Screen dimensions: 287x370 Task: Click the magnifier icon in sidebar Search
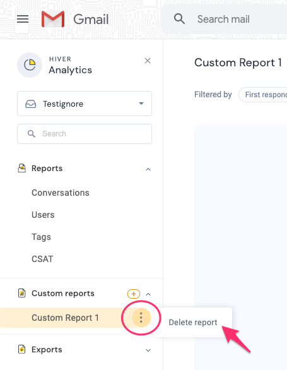point(32,134)
